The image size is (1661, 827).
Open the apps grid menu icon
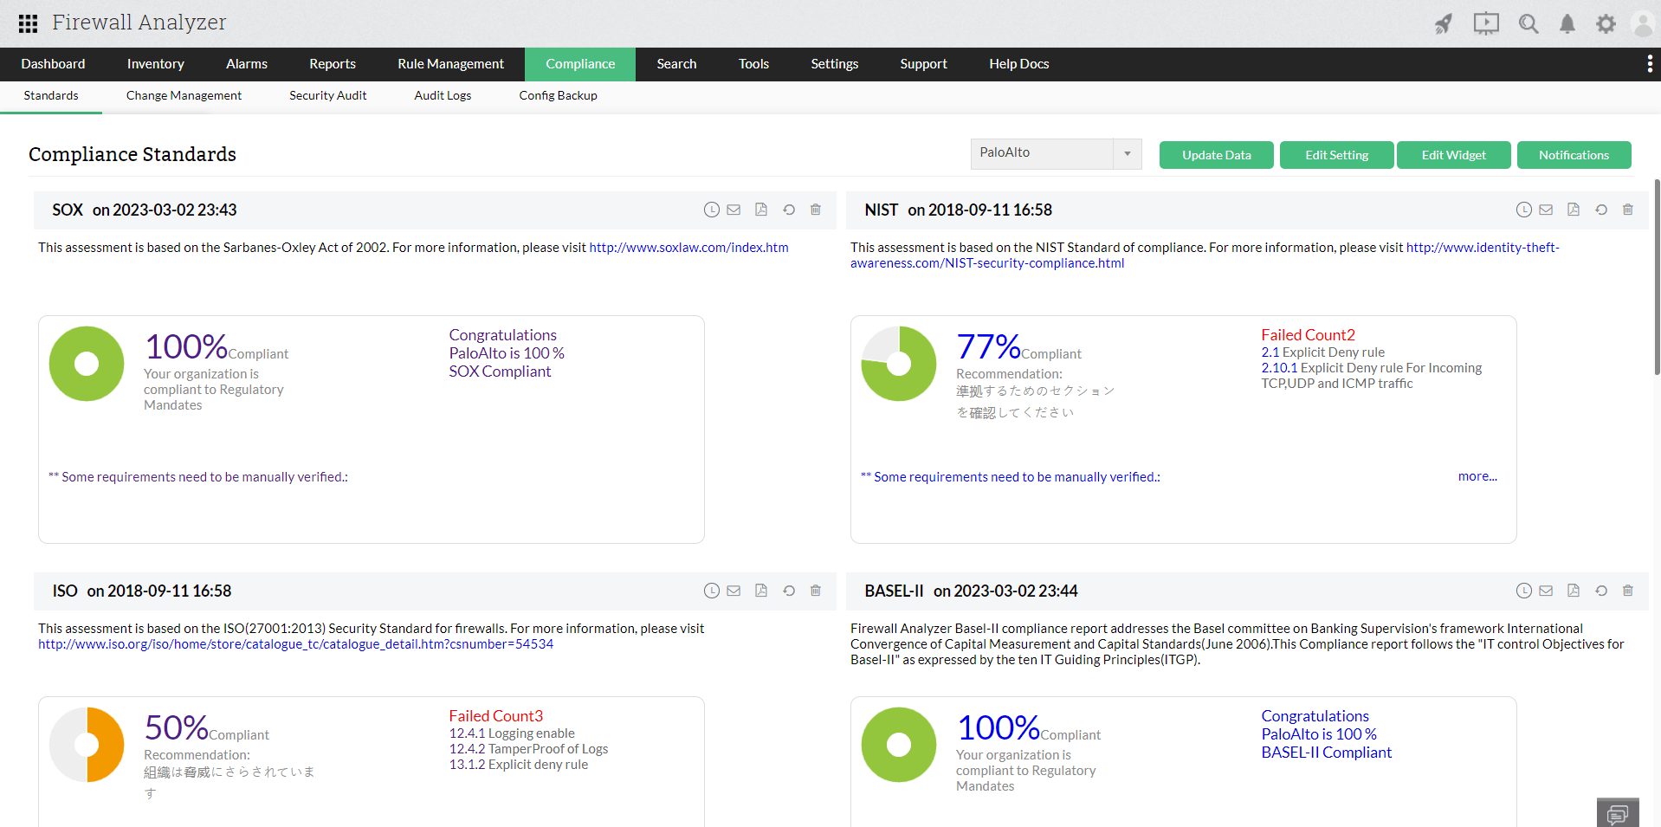pyautogui.click(x=28, y=23)
